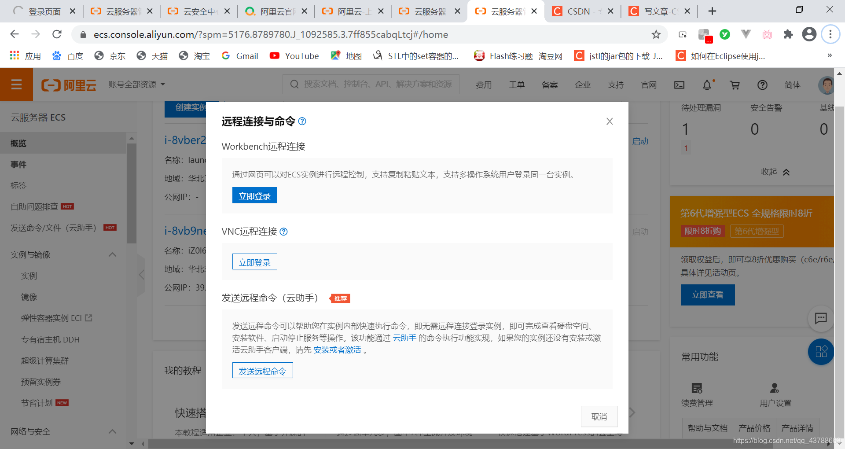Open the Chrome profile icon
Viewport: 845px width, 449px height.
pyautogui.click(x=809, y=34)
